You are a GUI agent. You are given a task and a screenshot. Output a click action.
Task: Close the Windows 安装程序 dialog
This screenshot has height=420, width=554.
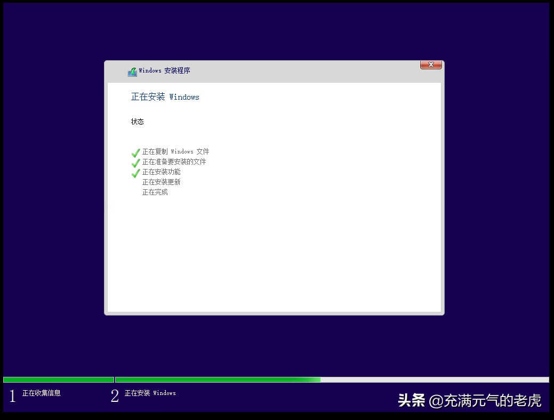pos(431,64)
